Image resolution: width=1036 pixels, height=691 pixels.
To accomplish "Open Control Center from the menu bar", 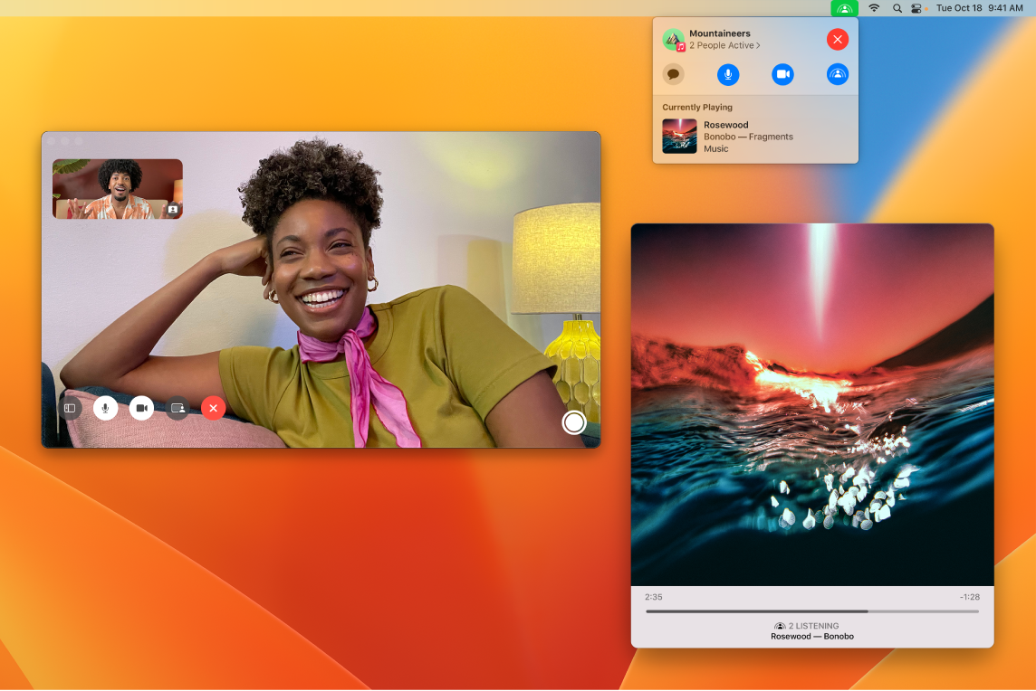I will [x=917, y=9].
